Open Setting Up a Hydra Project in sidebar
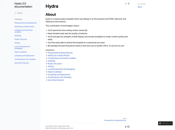Image resolution: width=175 pixels, height=130 pixels. (24, 26)
